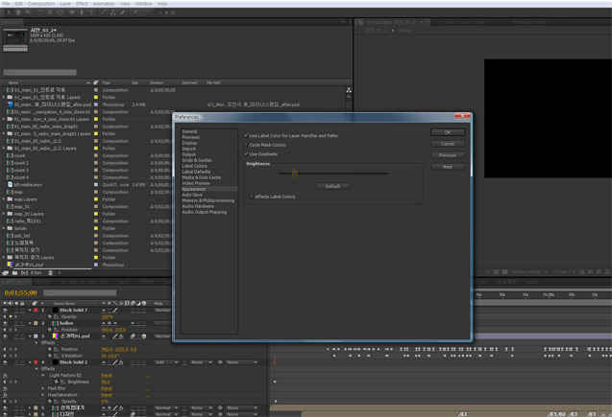Select the Type (T) tool

tap(91, 12)
